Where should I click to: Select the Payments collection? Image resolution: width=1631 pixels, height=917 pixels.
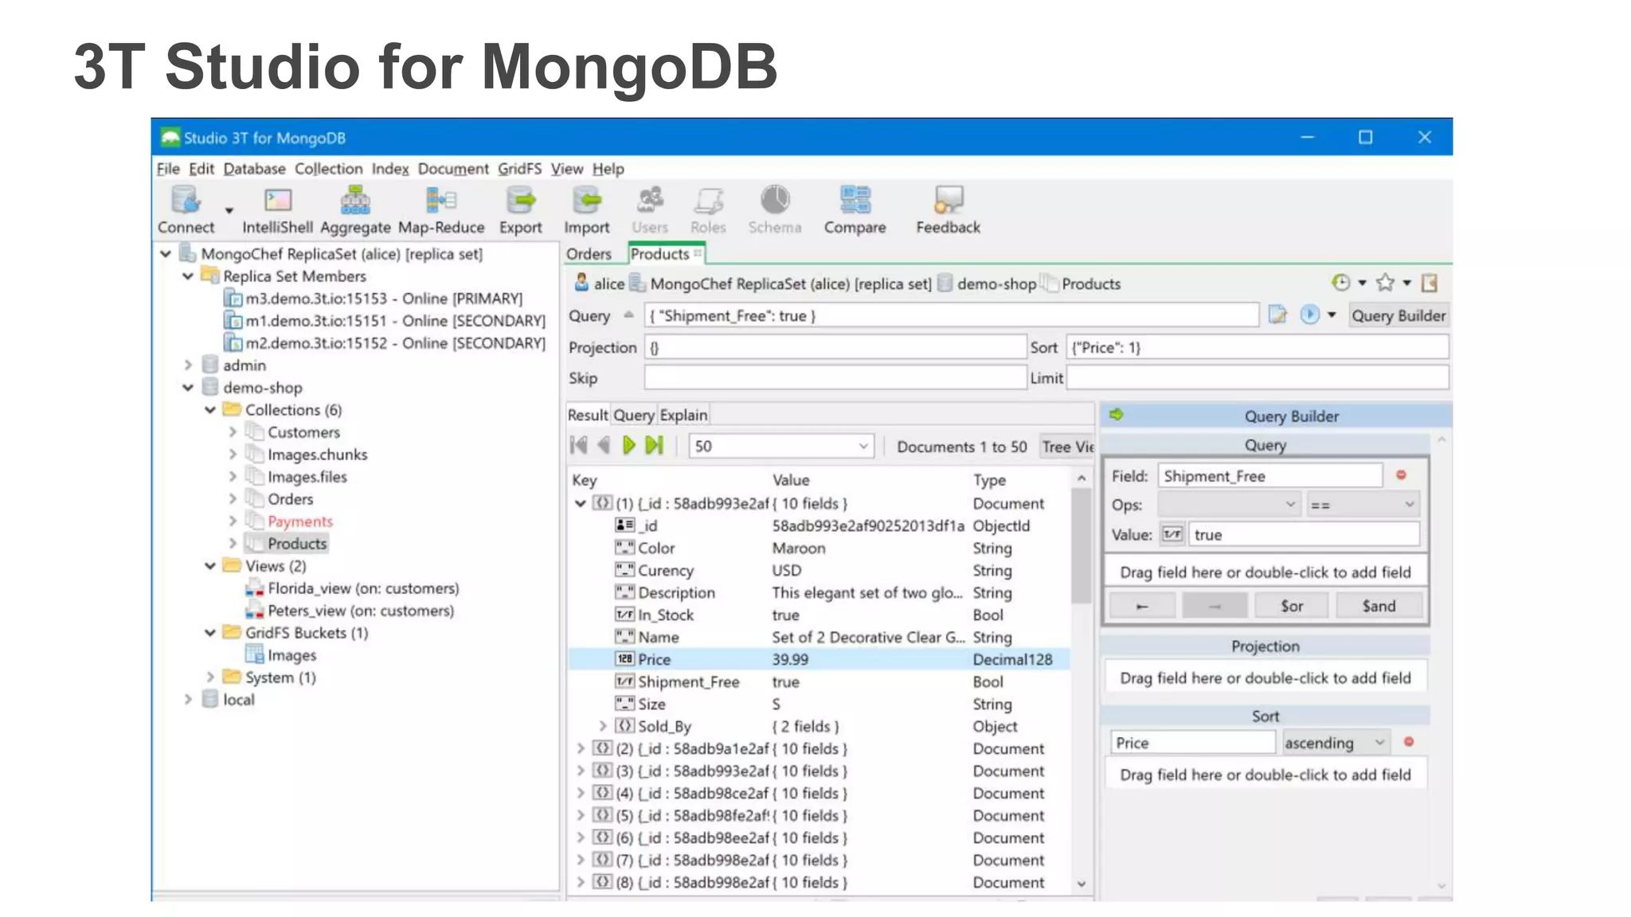(299, 521)
